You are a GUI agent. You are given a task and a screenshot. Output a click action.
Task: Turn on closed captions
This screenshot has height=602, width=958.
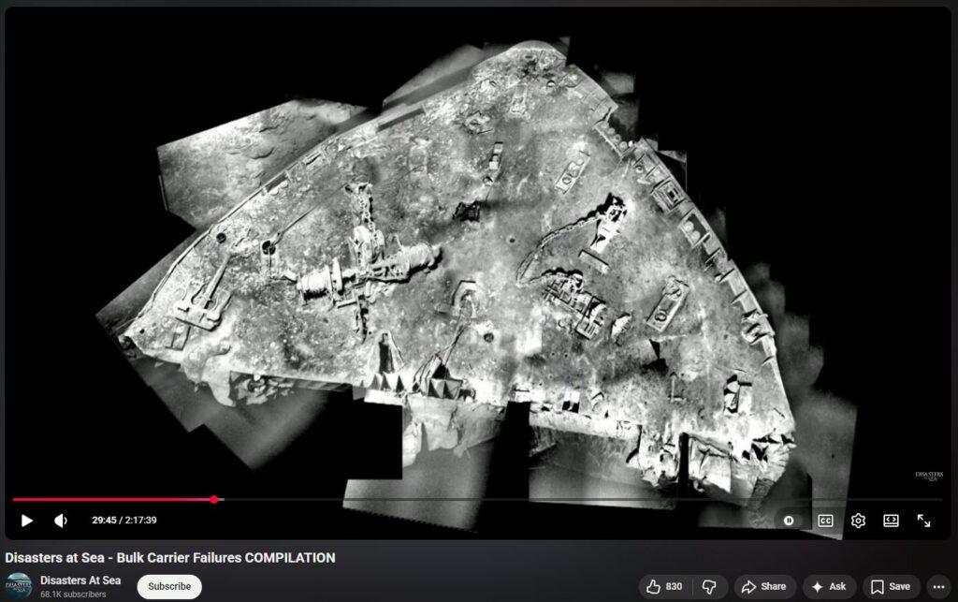(825, 521)
